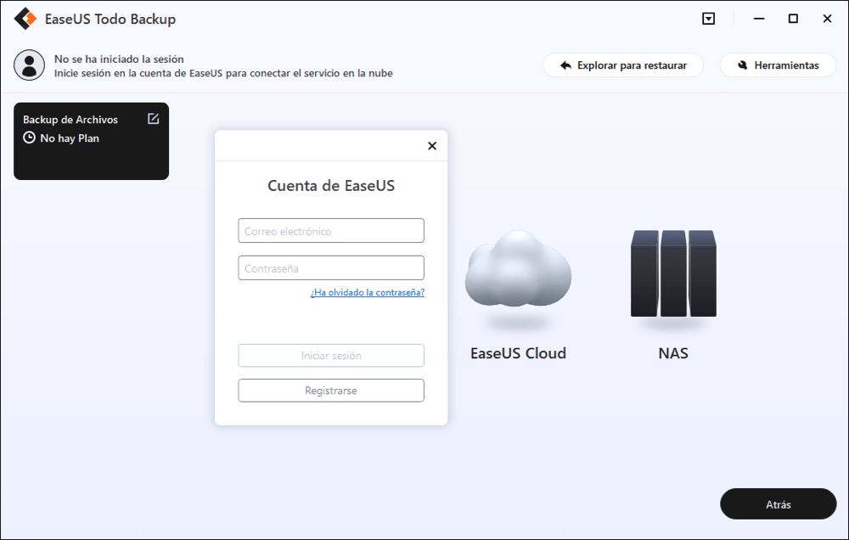Close the Cuenta de EaseUS dialog
This screenshot has height=540, width=849.
(432, 146)
